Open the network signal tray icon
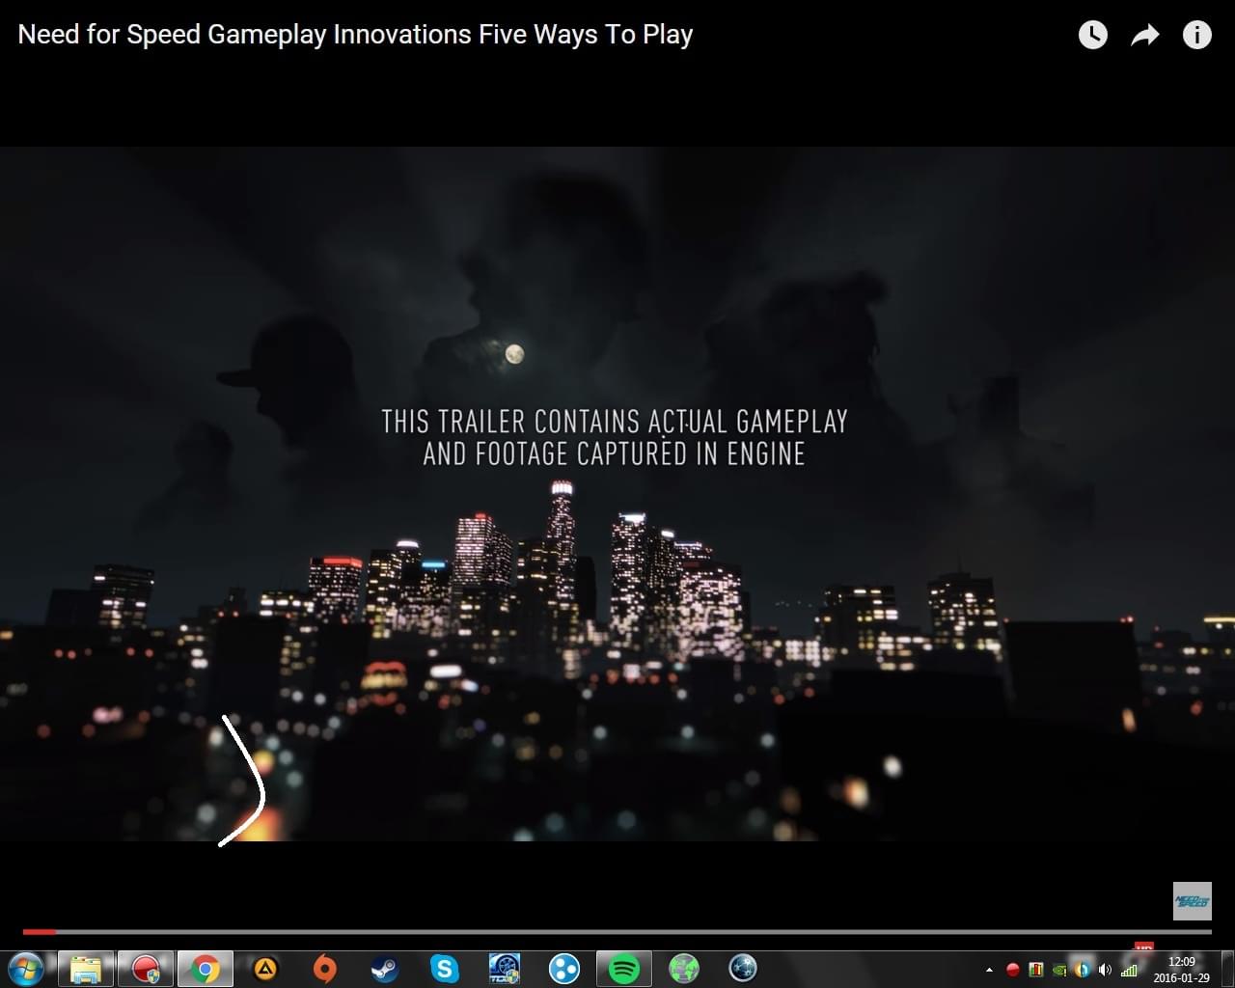1235x988 pixels. tap(1128, 970)
